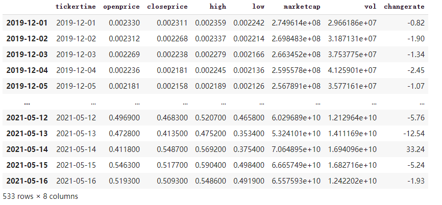Select vol value 4.125901e+07
The width and height of the screenshot is (442, 205).
pos(352,70)
